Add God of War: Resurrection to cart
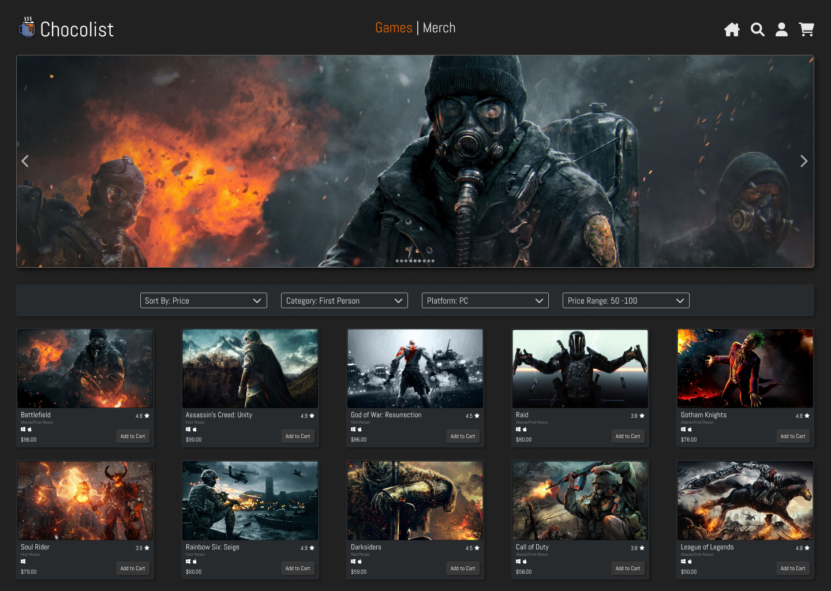The image size is (831, 591). [x=463, y=436]
